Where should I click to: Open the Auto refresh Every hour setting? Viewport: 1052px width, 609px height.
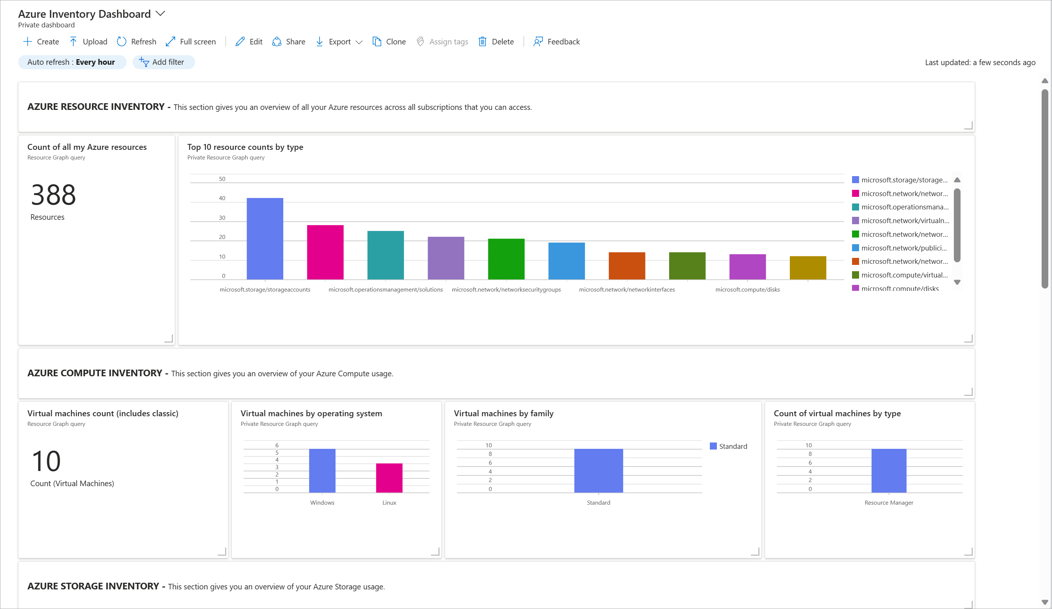pyautogui.click(x=72, y=62)
